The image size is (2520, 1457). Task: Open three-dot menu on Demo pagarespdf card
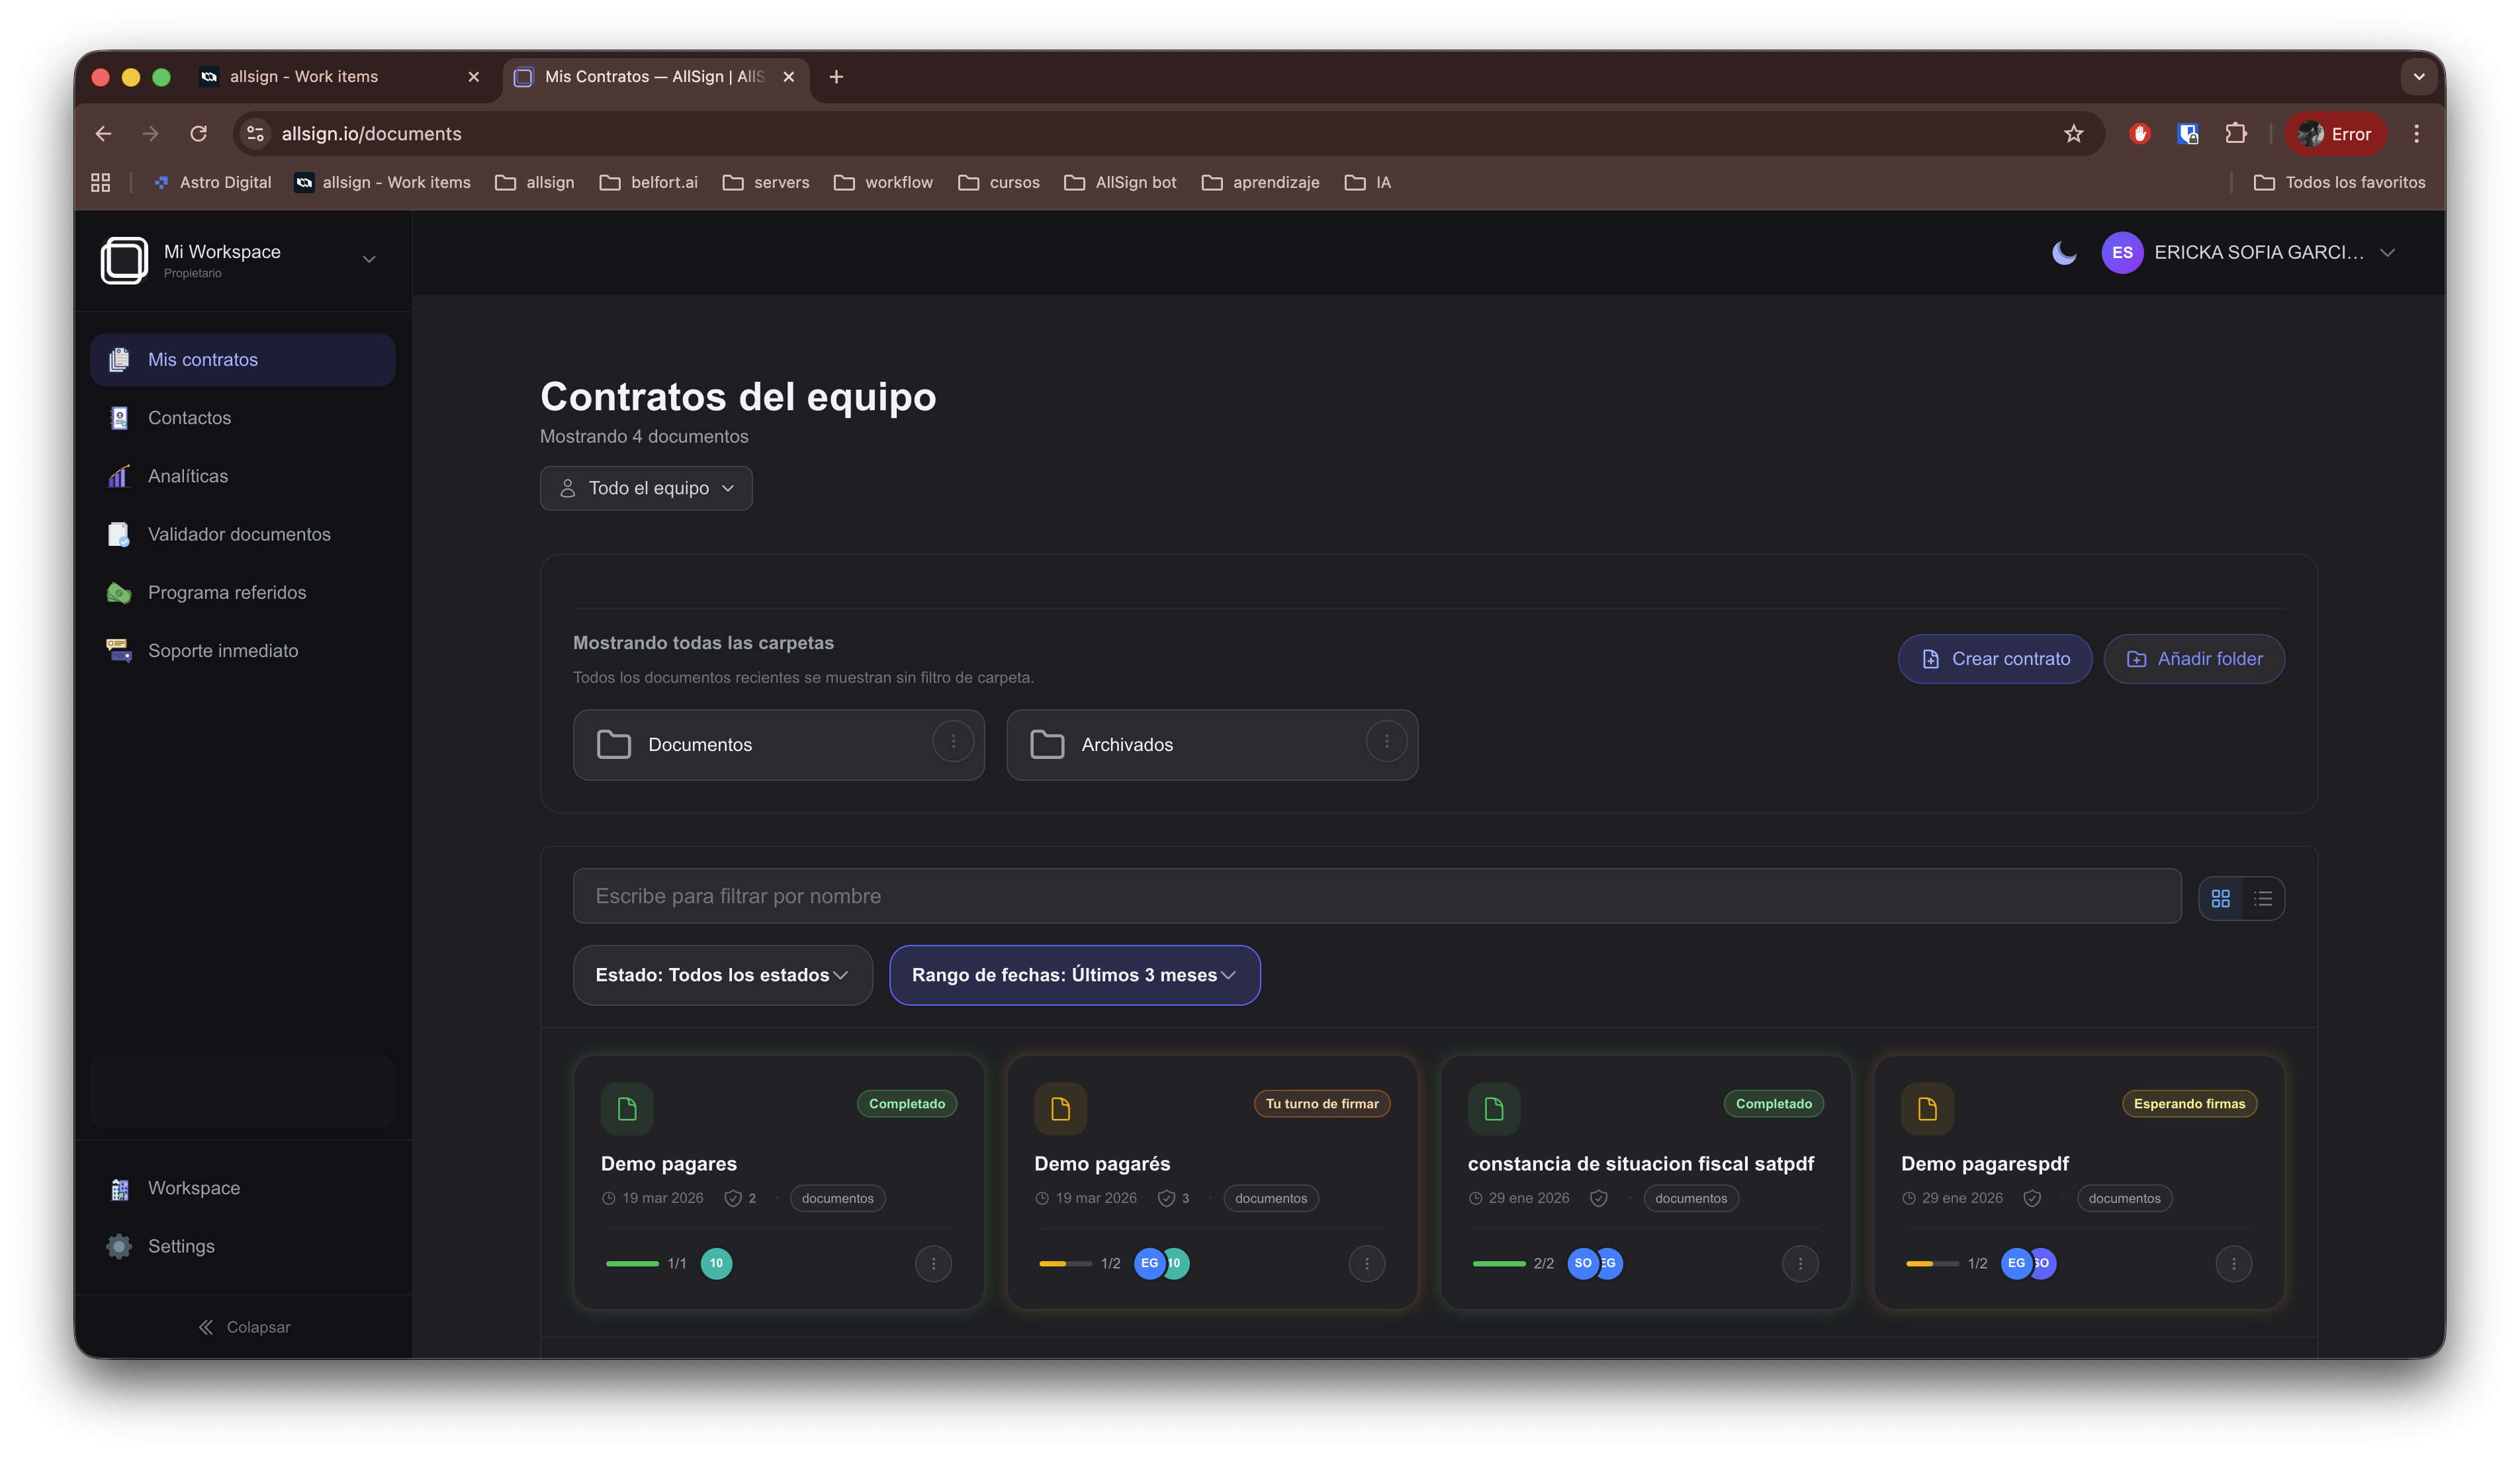(2233, 1263)
